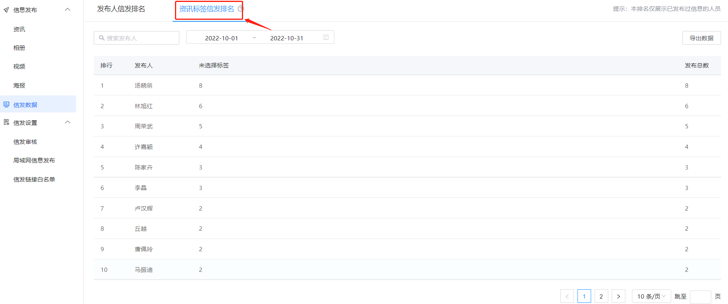Screen dimensions: 728x304
Task: Select publisher 林旭红 in the table
Action: [143, 106]
